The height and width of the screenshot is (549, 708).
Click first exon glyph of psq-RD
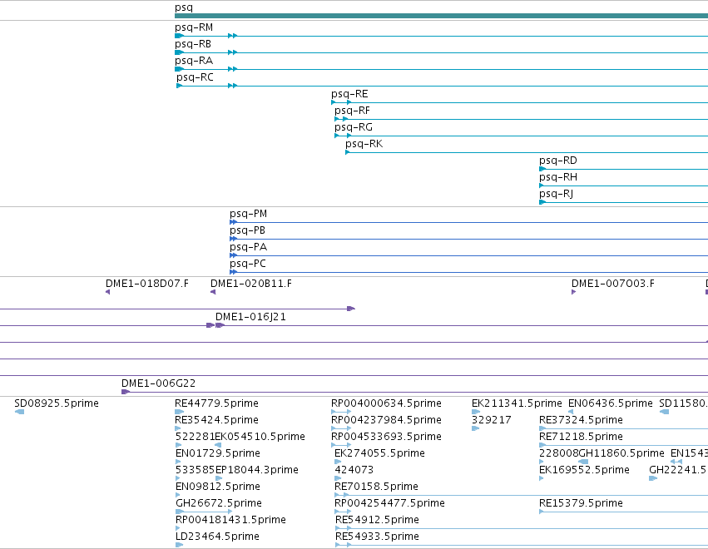point(542,170)
